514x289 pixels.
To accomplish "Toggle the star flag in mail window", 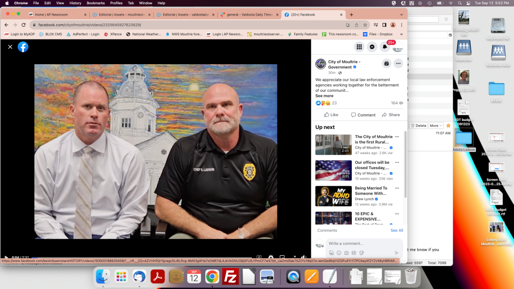I will click(448, 125).
